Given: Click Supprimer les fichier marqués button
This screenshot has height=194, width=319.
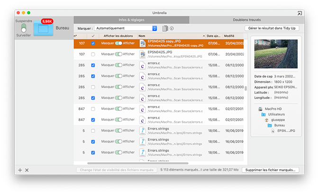Looking at the screenshot, I should [x=270, y=170].
